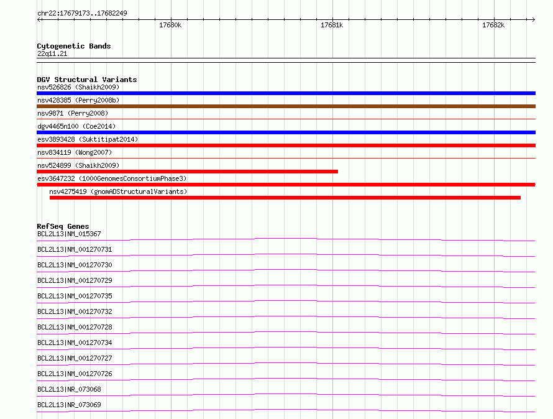Click the 17680k ruler tick label
553x419 pixels.
170,25
